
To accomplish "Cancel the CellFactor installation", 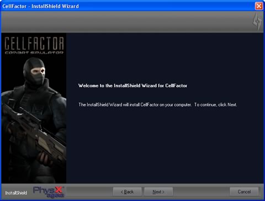I will pos(244,192).
